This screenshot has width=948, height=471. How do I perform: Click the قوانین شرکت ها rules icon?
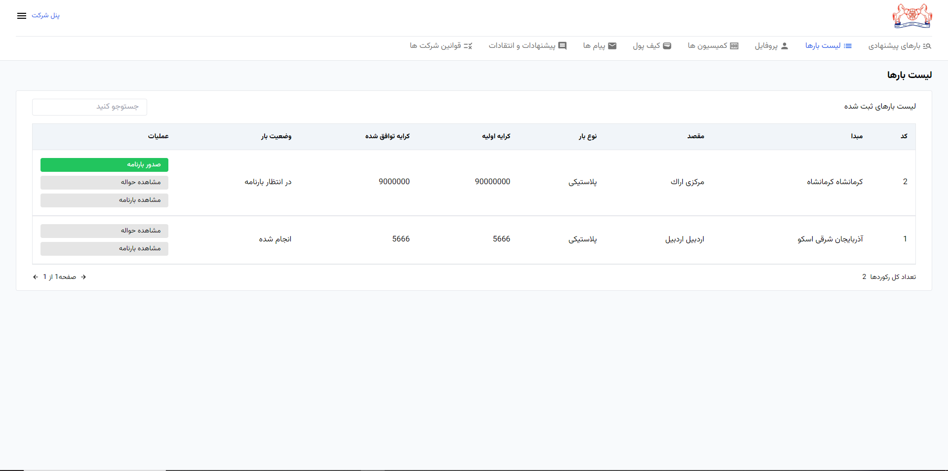468,46
